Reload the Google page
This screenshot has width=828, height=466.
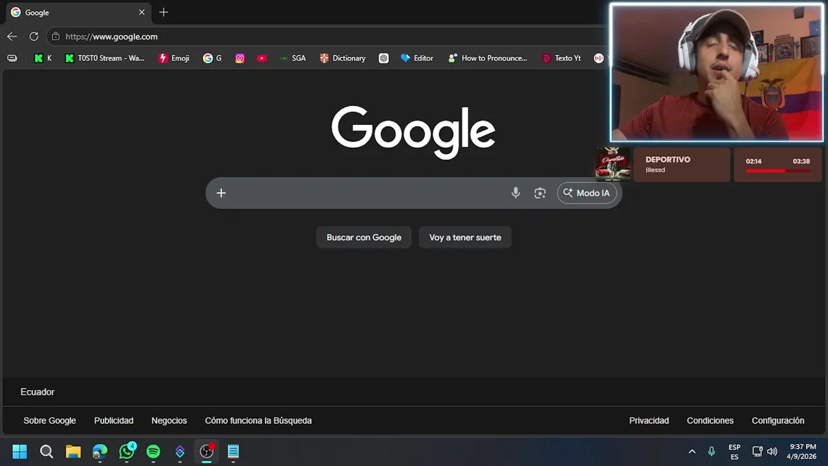pyautogui.click(x=34, y=36)
